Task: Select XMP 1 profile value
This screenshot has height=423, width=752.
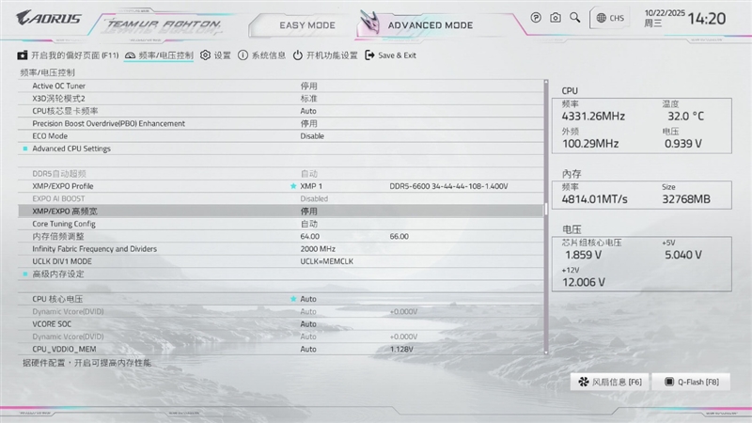Action: [x=311, y=186]
